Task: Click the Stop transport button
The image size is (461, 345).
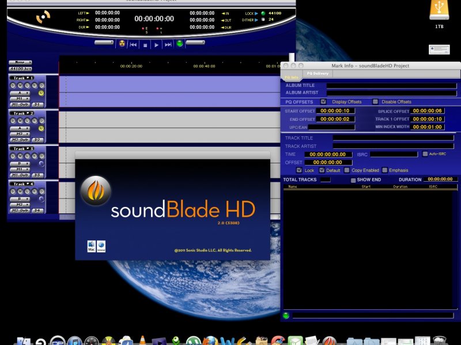Action: 145,45
